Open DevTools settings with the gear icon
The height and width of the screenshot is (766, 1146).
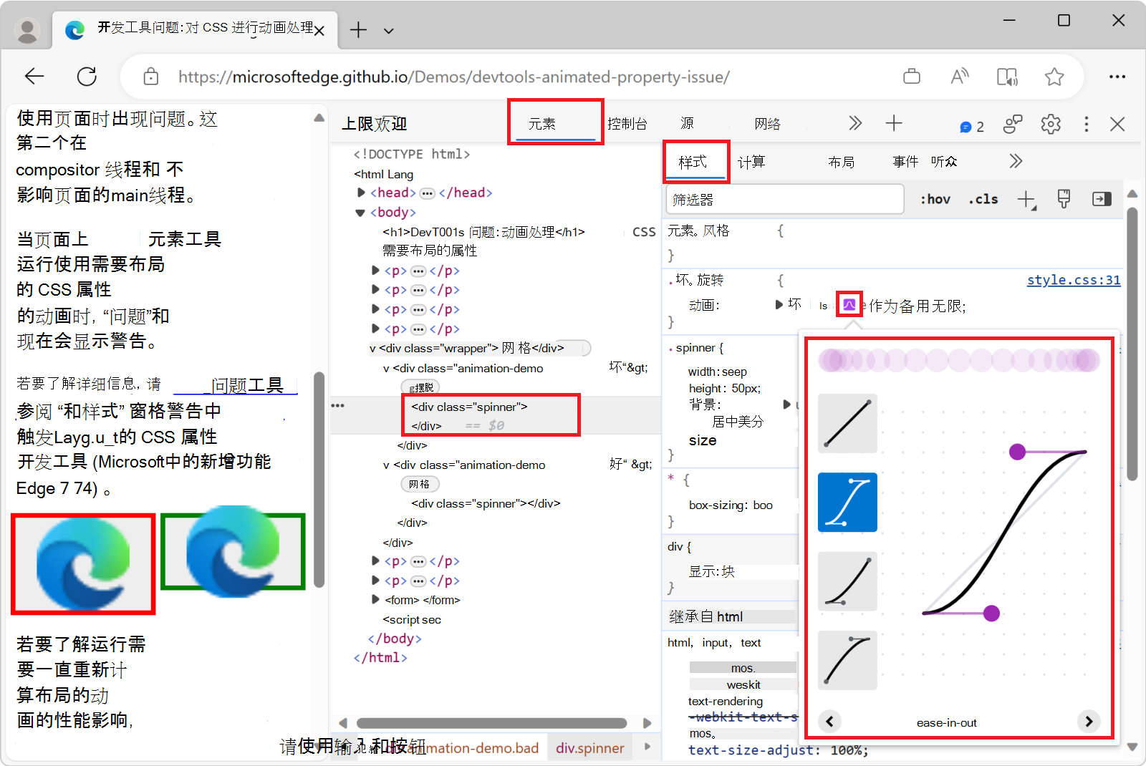click(1051, 124)
